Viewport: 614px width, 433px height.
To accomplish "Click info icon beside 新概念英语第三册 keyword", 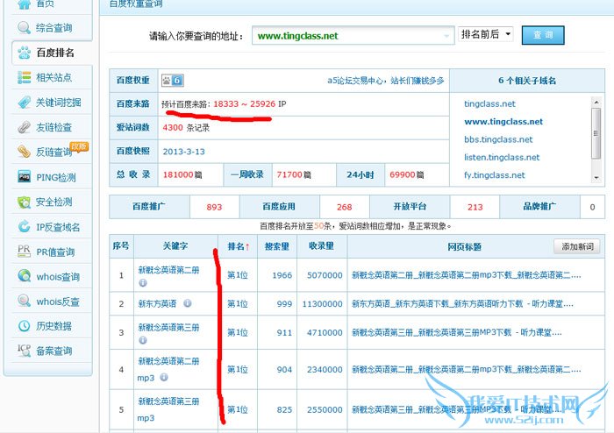I will point(142,340).
